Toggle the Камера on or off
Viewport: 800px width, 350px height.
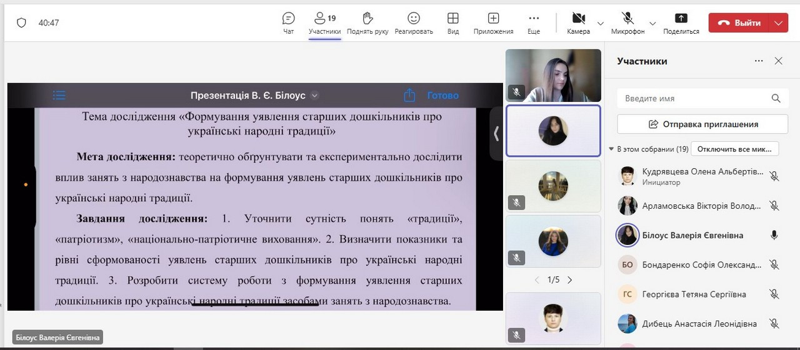[578, 22]
